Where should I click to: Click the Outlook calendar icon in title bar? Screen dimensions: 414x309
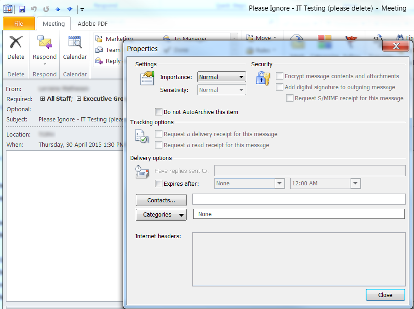8,9
